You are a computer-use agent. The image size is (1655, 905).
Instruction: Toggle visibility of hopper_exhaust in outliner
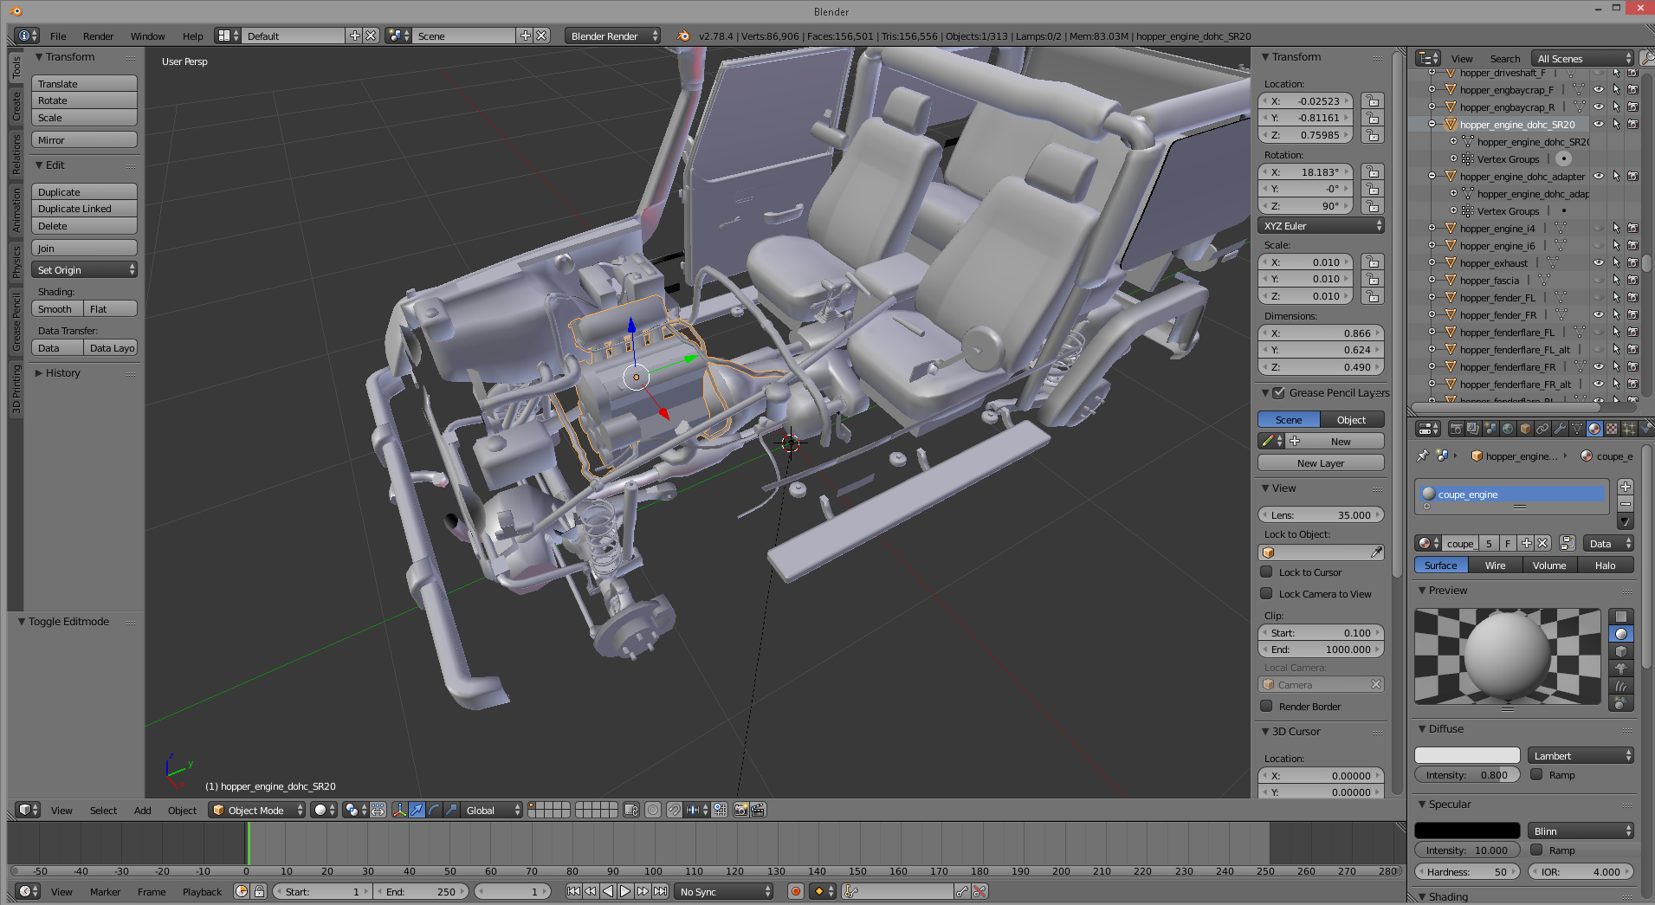pos(1599,263)
